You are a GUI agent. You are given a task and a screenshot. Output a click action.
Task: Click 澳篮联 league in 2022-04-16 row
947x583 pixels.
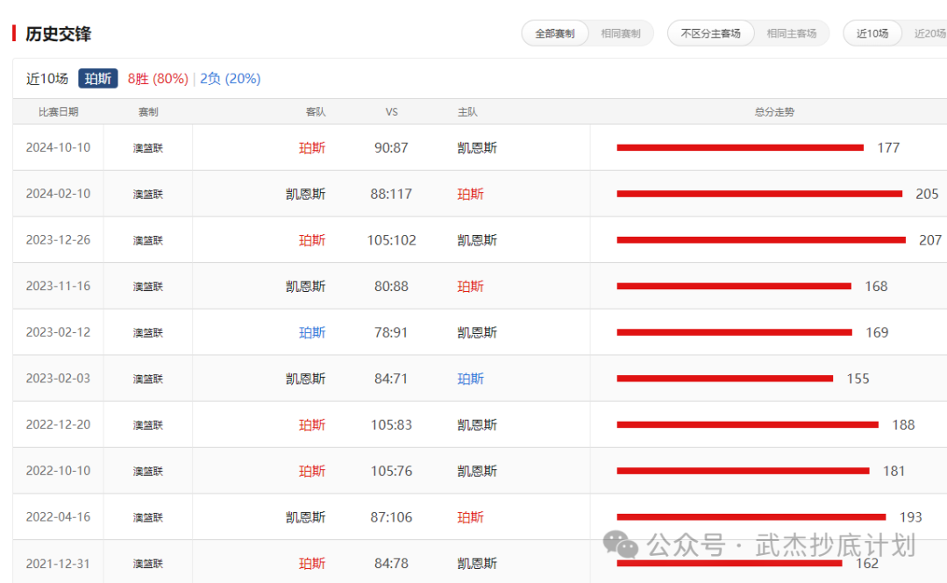148,518
